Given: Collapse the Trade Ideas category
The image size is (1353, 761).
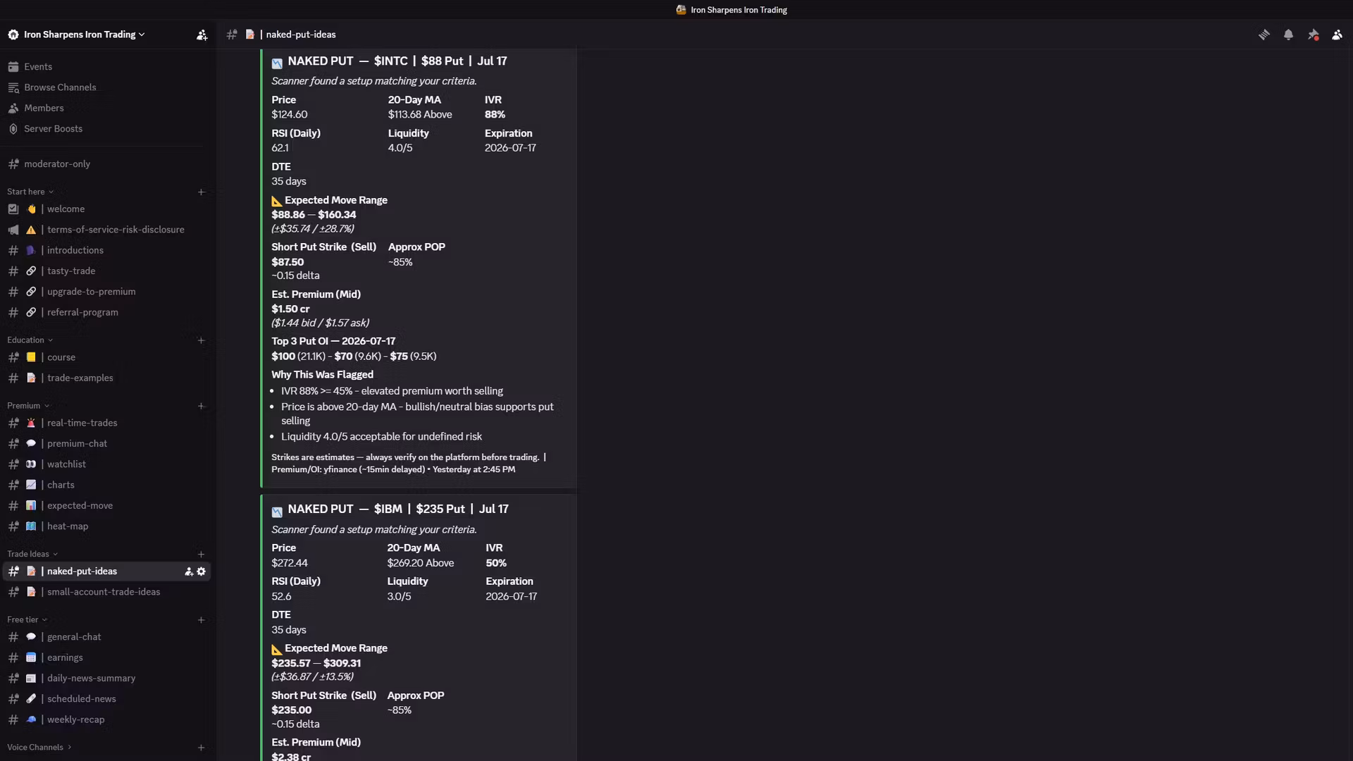Looking at the screenshot, I should pyautogui.click(x=32, y=554).
